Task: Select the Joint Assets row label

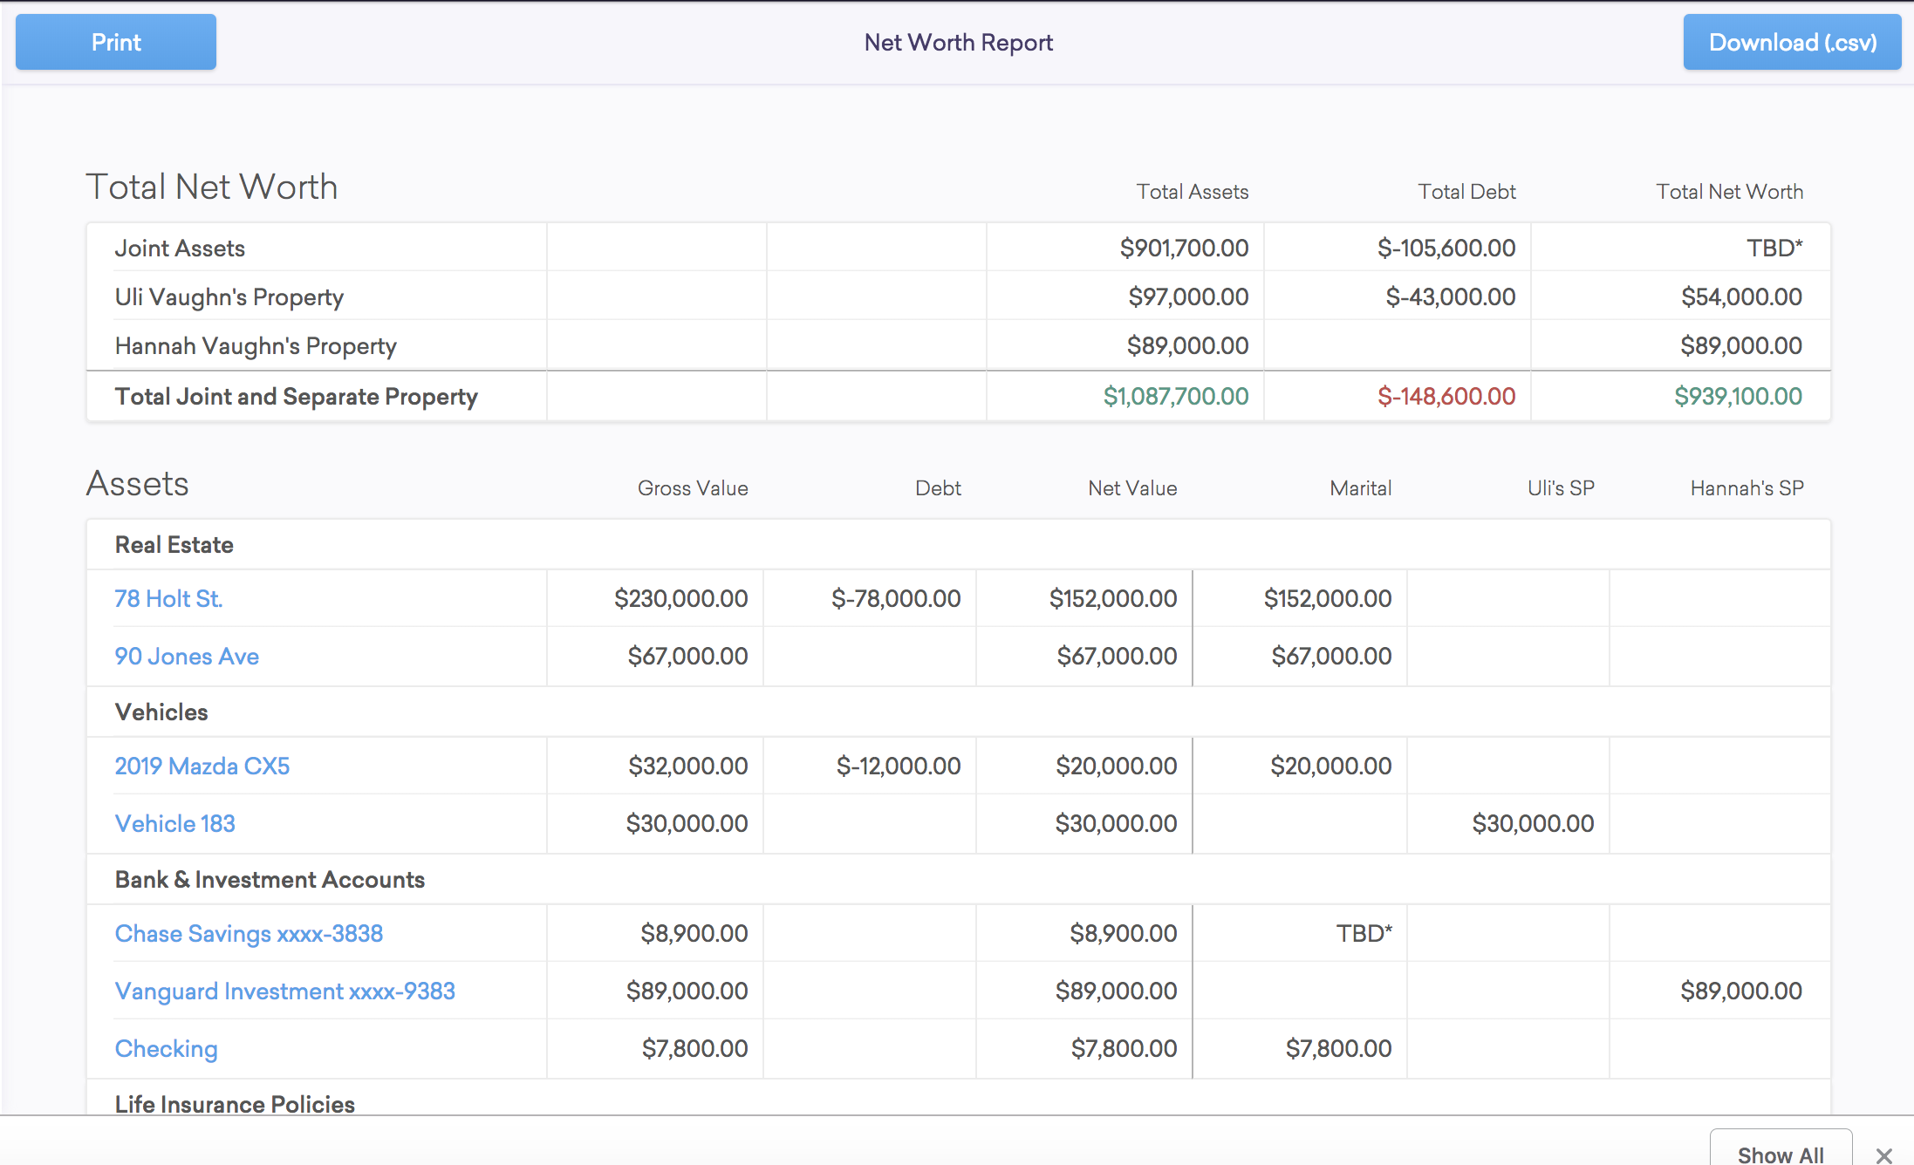Action: point(180,248)
